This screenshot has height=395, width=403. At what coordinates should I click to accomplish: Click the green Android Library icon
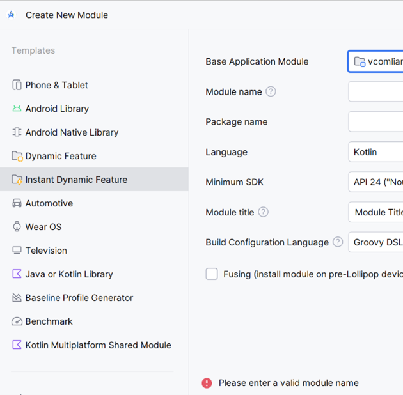click(x=17, y=109)
